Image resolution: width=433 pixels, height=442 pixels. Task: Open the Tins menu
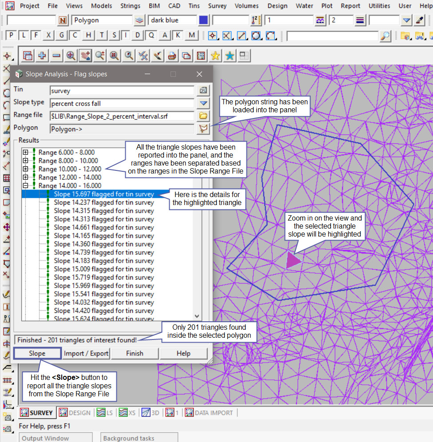coord(194,6)
